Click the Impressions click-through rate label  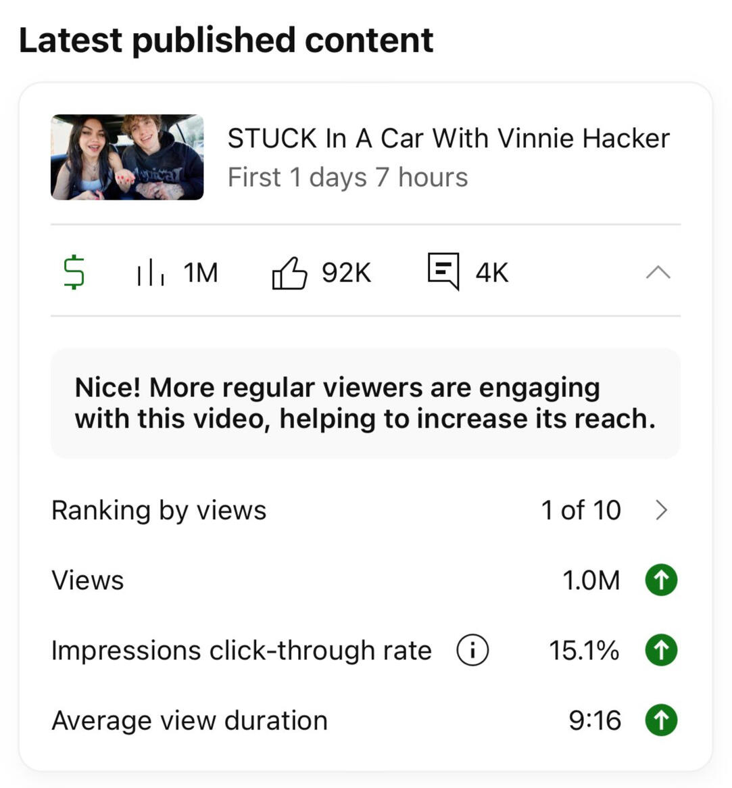point(241,651)
